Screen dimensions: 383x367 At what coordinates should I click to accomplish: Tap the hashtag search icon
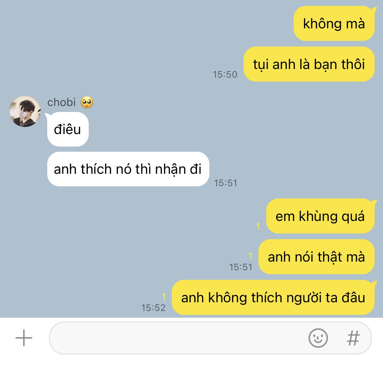coord(353,338)
